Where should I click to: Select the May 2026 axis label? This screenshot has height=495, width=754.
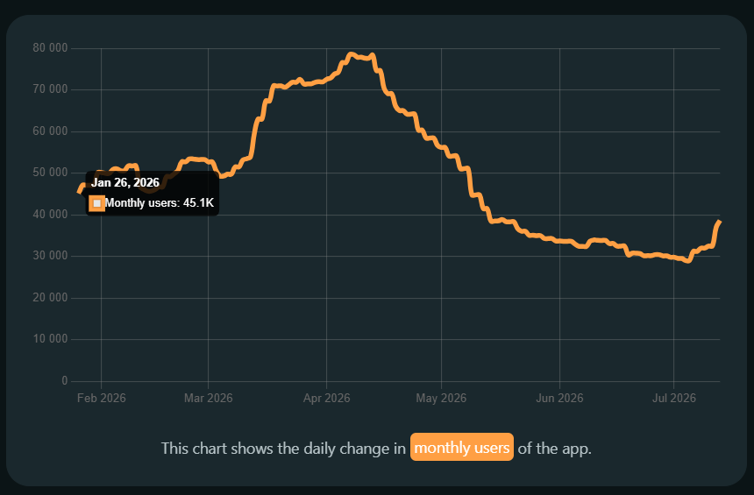[441, 398]
